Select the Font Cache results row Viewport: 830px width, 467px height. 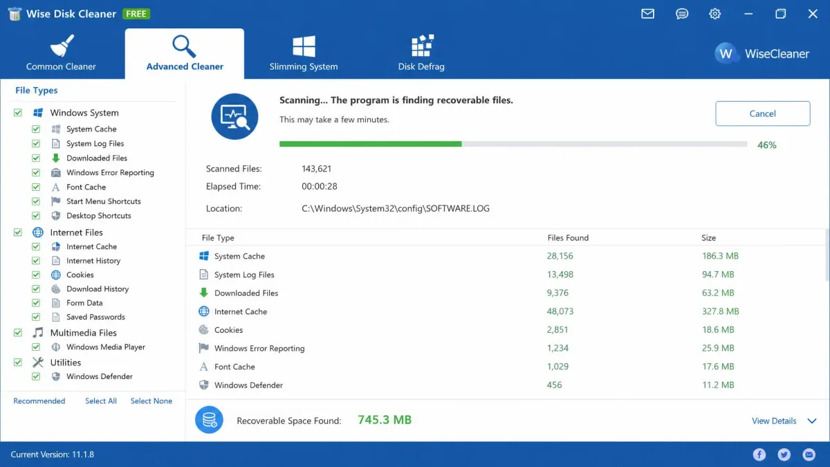[x=506, y=367]
